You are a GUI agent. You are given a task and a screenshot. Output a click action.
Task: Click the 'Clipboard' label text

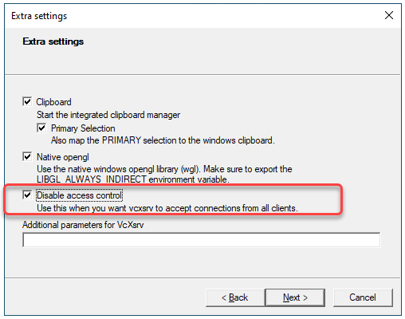coord(53,102)
